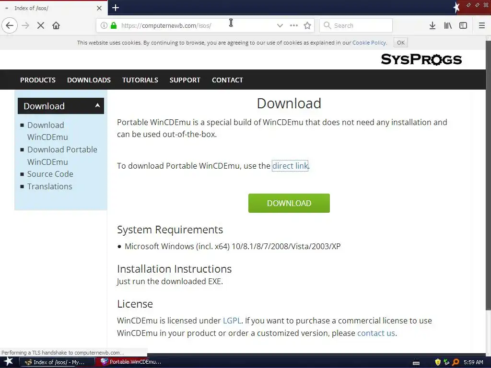The height and width of the screenshot is (368, 491).
Task: Open the PRODUCTS menu
Action: coord(38,80)
